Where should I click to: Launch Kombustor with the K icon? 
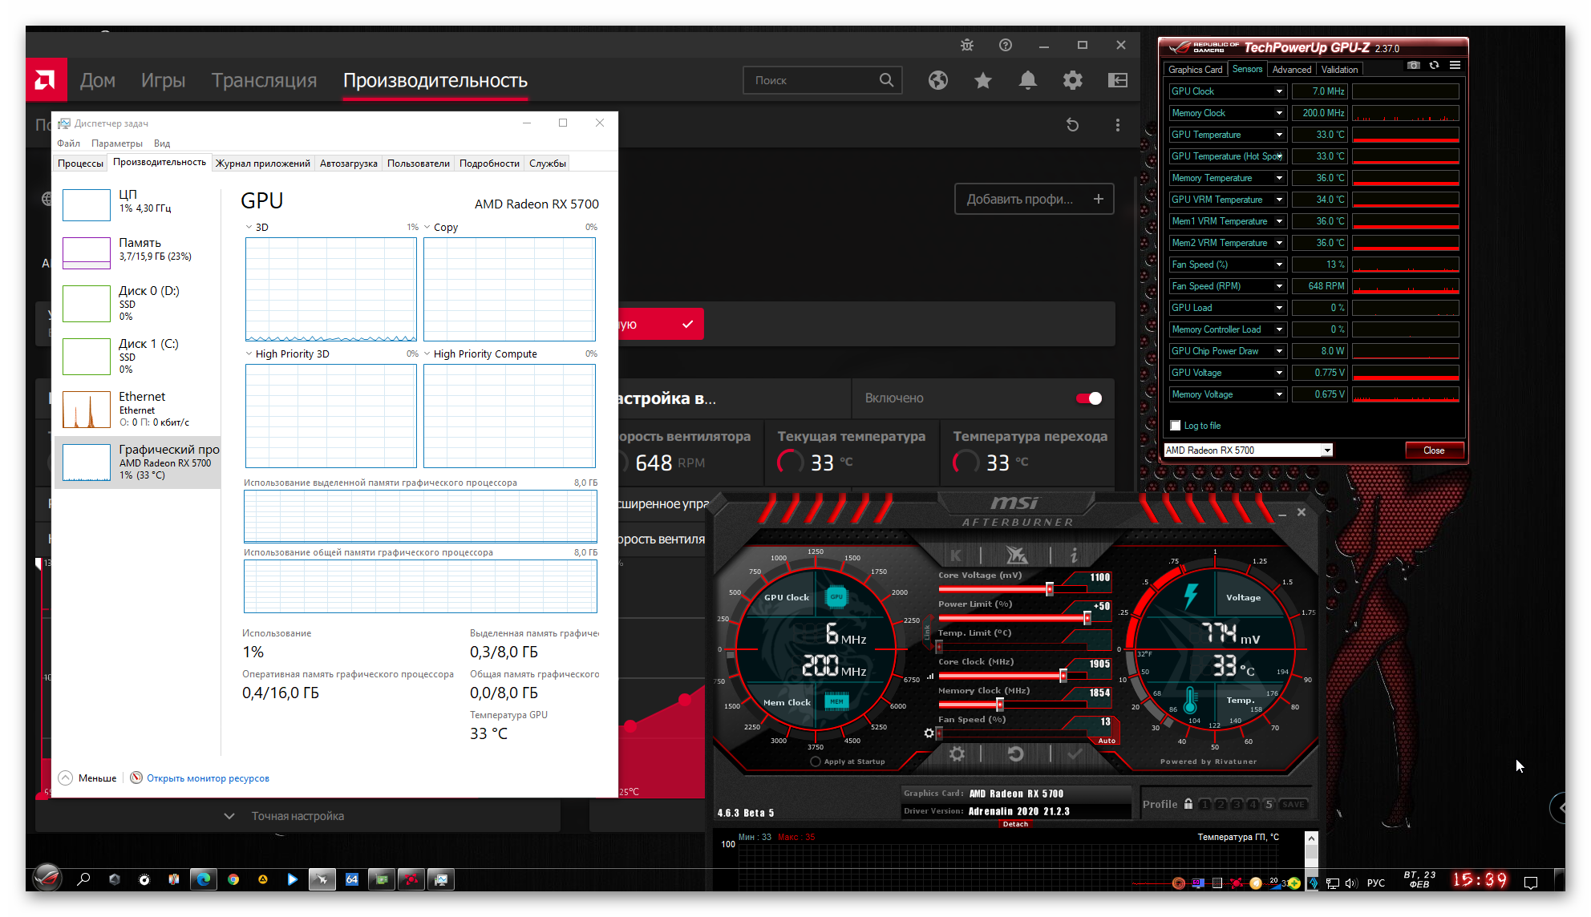click(x=956, y=555)
